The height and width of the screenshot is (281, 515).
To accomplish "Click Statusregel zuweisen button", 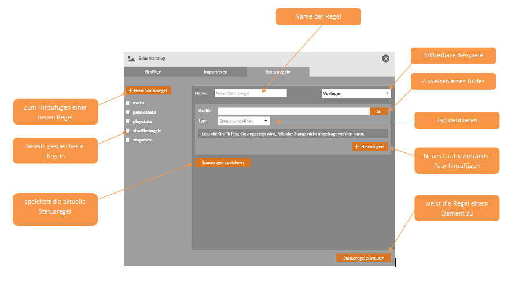I will coord(363,258).
